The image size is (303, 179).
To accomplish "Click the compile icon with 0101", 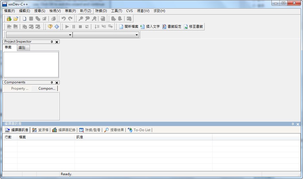I will pos(9,27).
